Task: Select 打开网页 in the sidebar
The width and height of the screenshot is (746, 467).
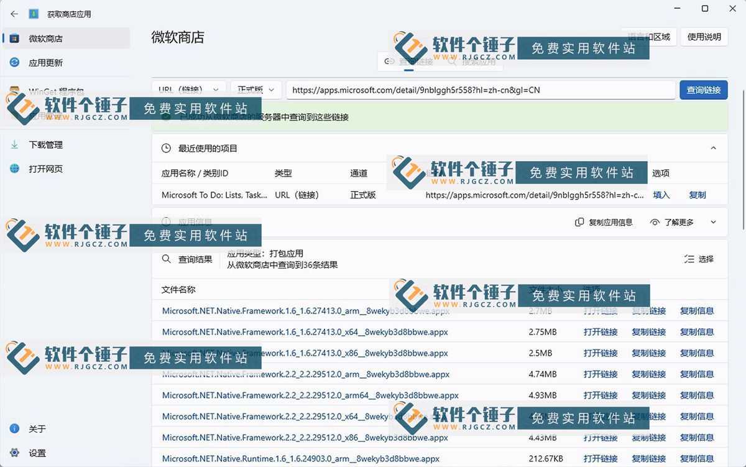Action: pos(67,169)
